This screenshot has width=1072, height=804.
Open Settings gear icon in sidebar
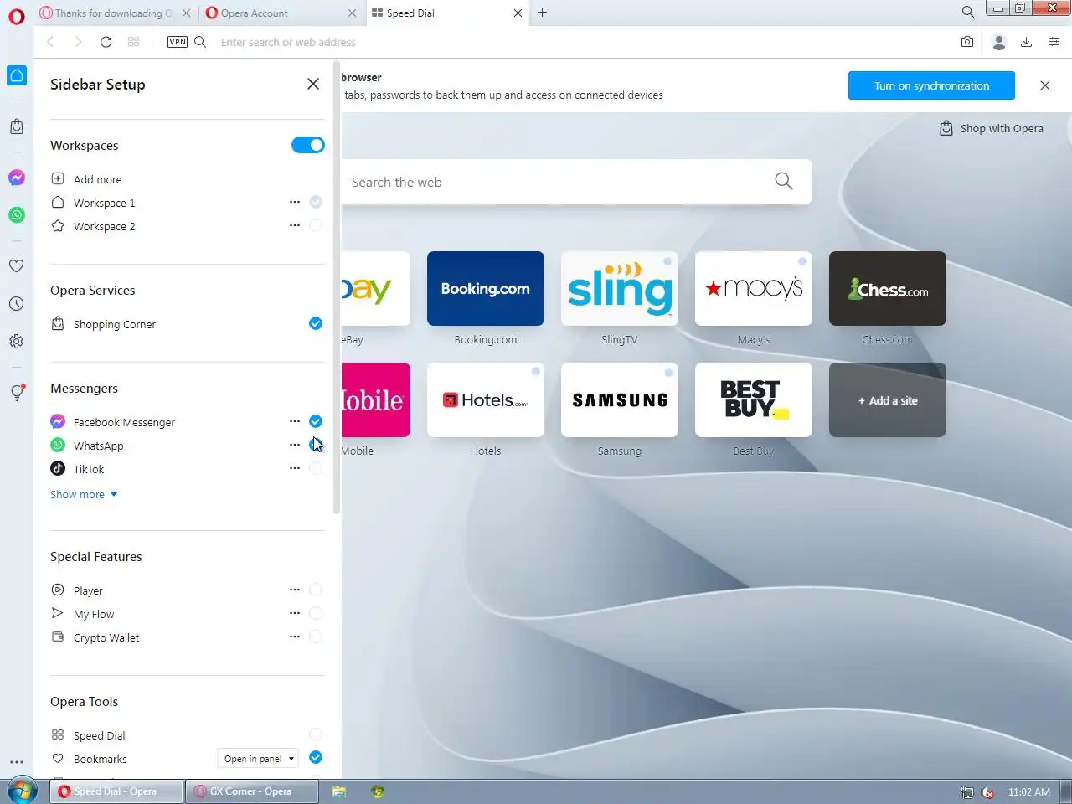click(x=17, y=342)
